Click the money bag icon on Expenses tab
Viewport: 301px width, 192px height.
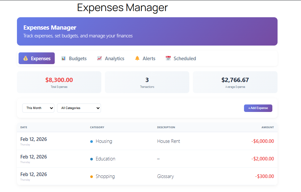click(25, 59)
